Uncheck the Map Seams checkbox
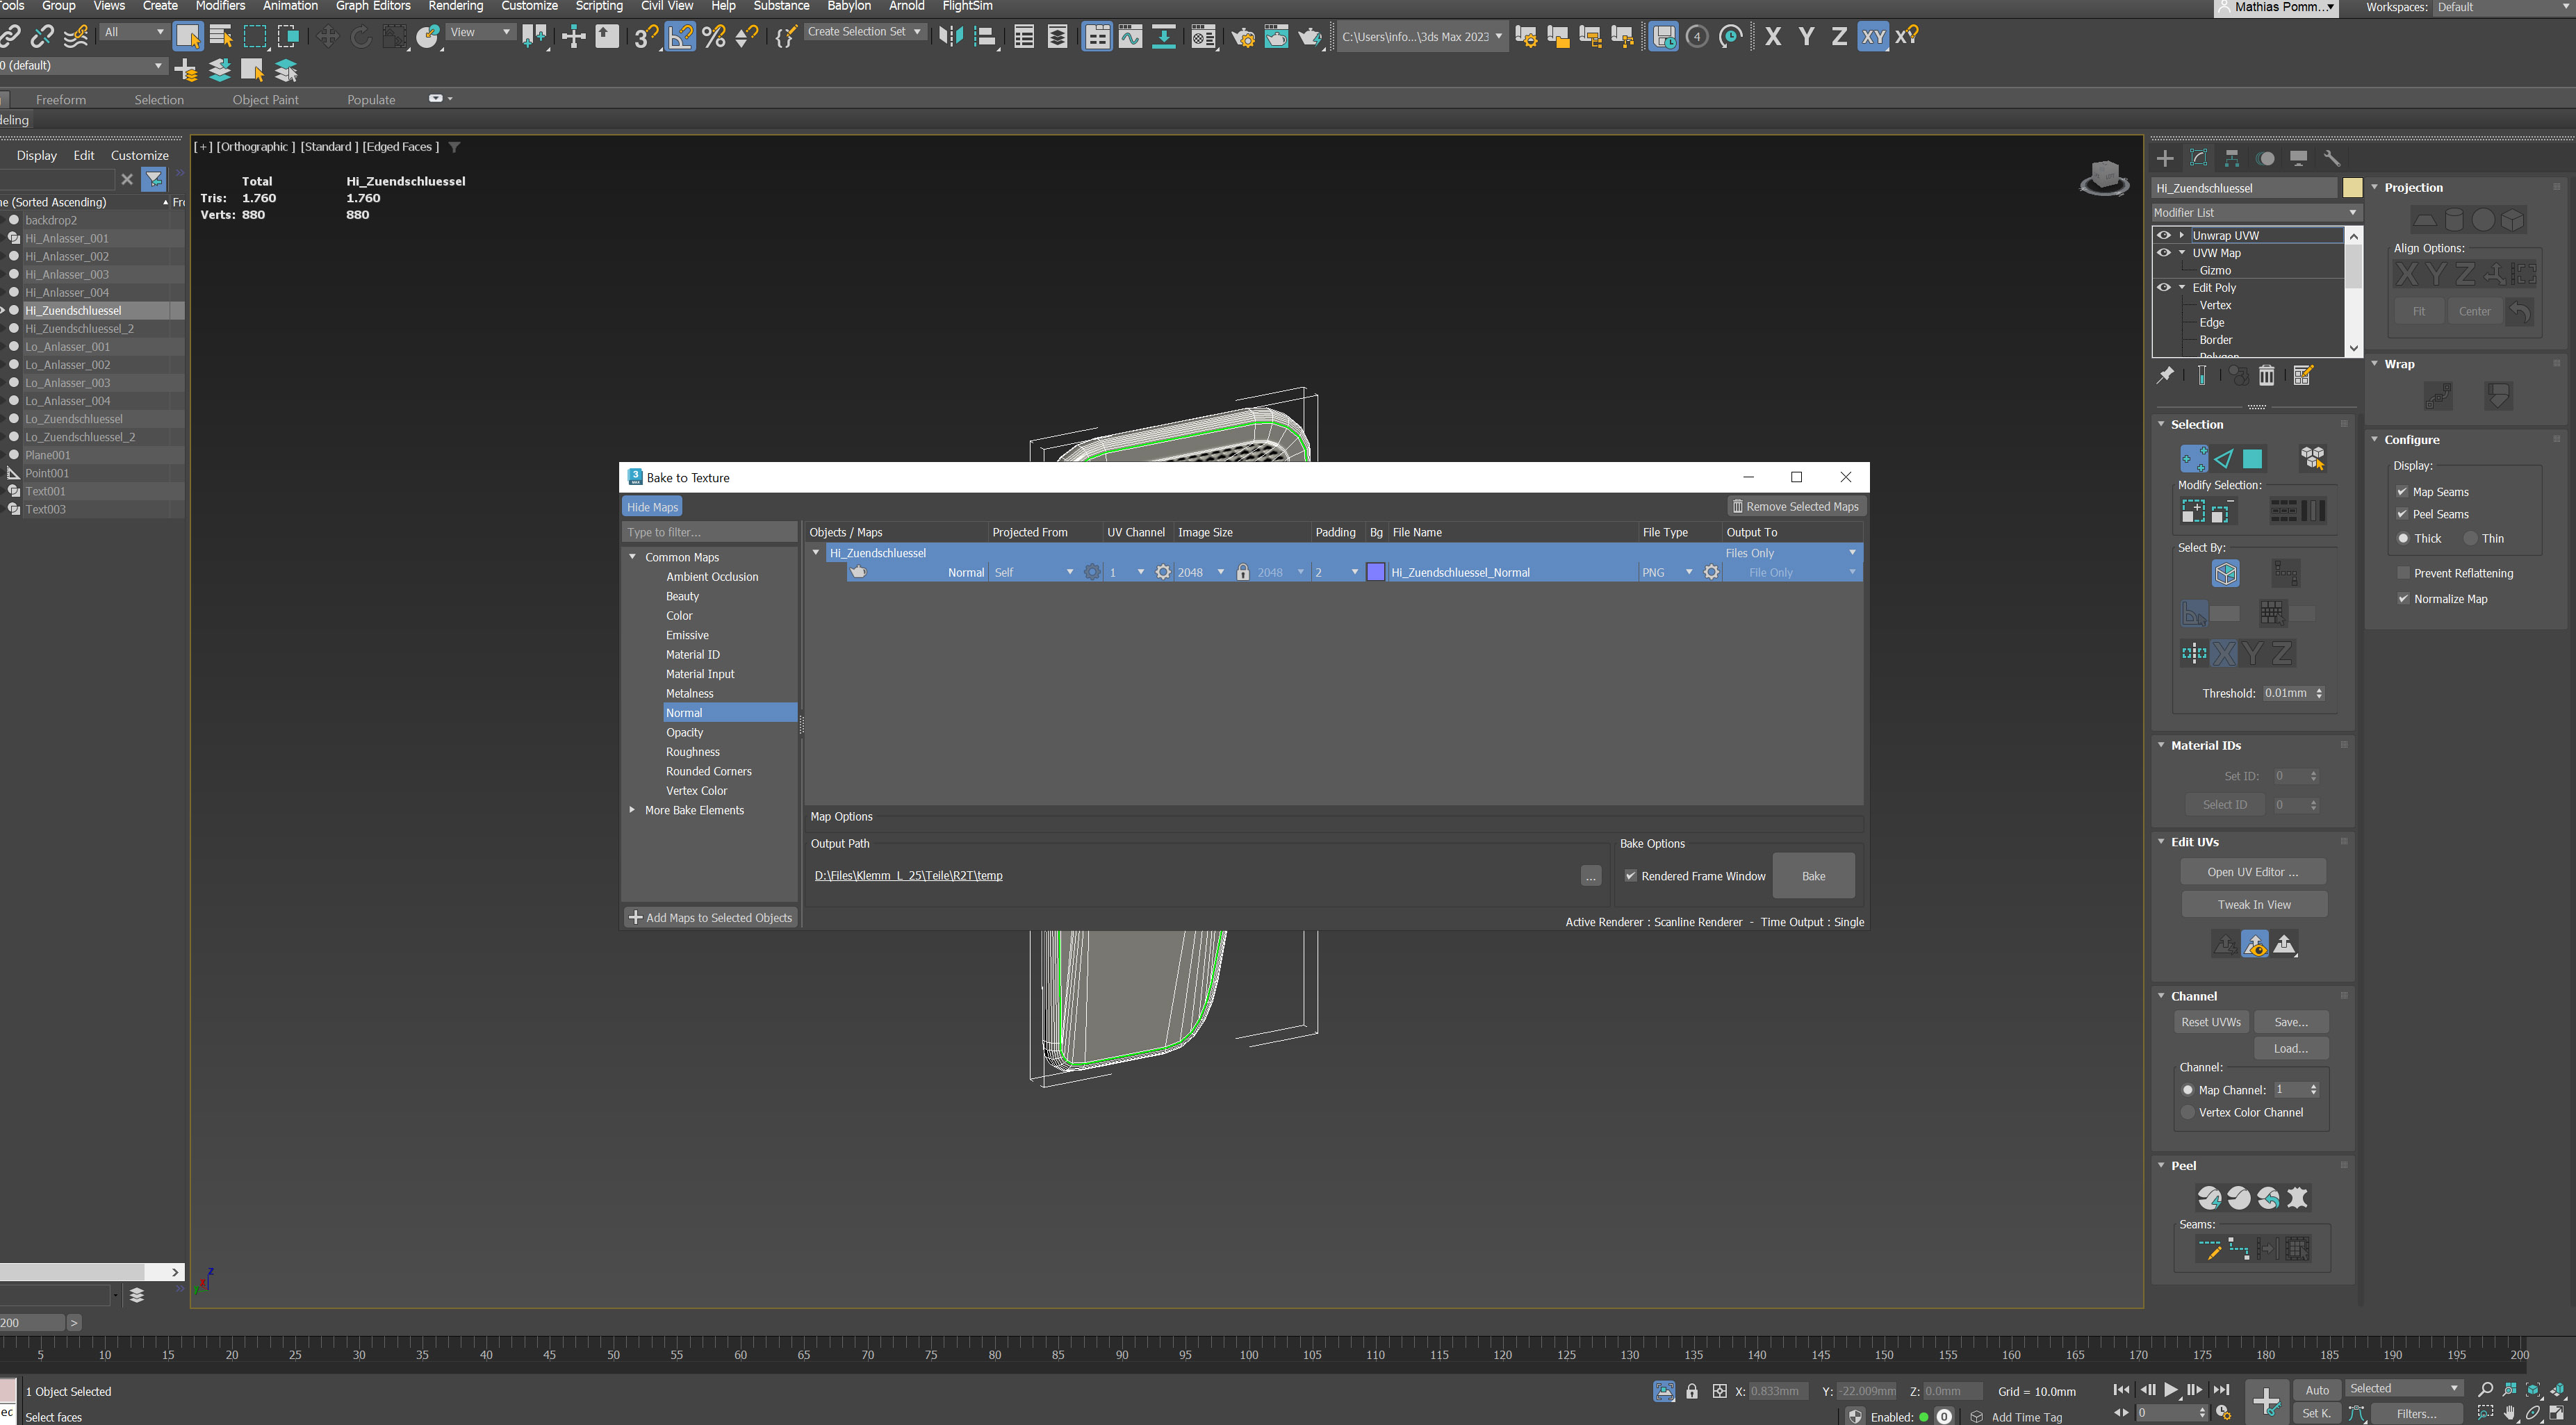2576x1425 pixels. coord(2404,491)
